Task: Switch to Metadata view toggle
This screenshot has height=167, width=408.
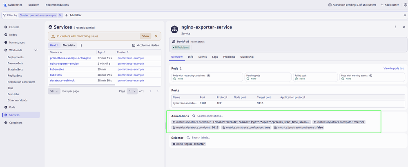Action: click(69, 45)
